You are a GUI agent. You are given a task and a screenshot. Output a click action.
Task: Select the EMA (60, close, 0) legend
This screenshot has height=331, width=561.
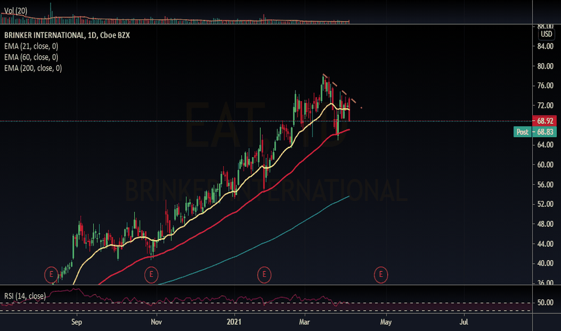(31, 57)
